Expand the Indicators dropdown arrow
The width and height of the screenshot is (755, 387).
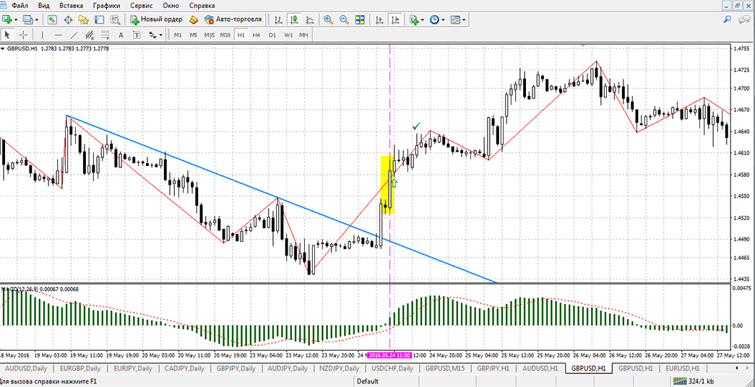(x=422, y=19)
